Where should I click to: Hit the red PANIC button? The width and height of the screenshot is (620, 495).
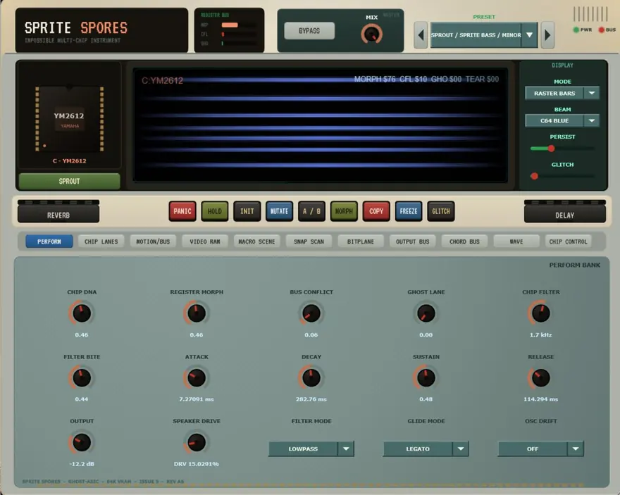[182, 211]
